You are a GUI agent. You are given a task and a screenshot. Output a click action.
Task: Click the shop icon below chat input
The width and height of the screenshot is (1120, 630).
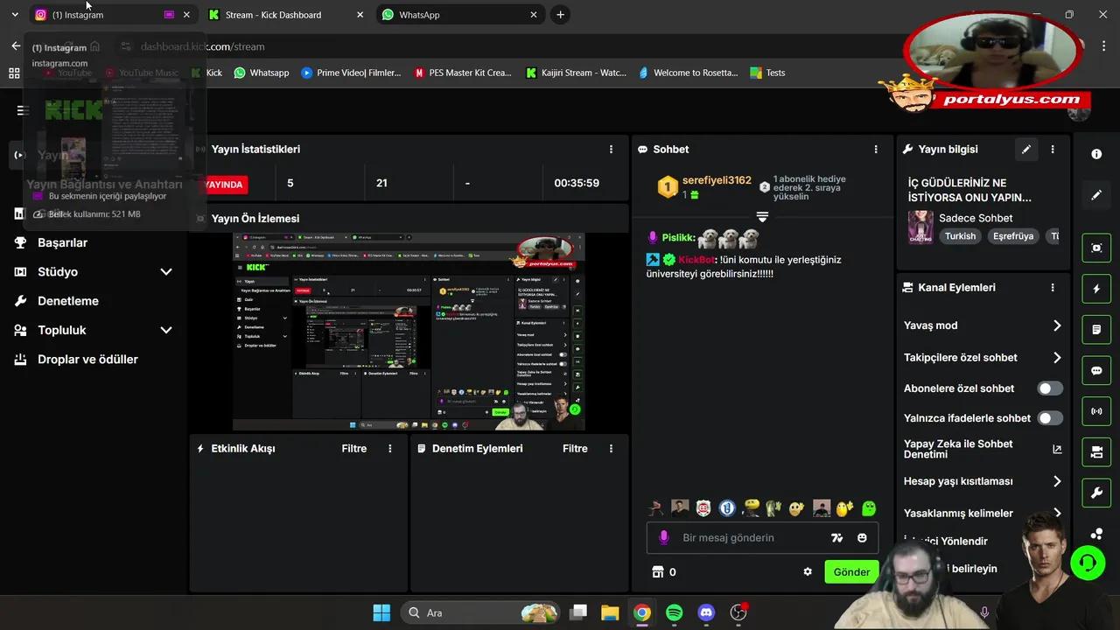click(658, 572)
